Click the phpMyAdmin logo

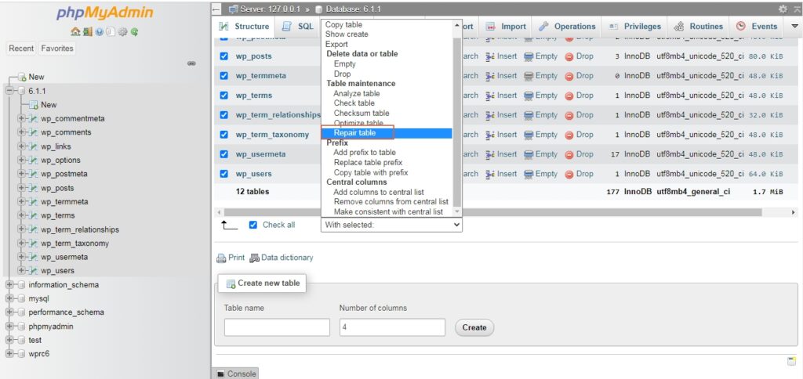tap(104, 13)
